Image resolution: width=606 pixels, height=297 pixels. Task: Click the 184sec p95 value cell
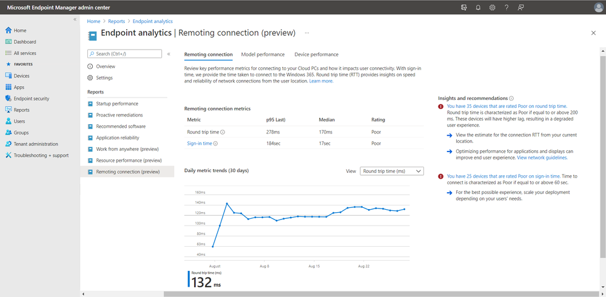click(274, 143)
